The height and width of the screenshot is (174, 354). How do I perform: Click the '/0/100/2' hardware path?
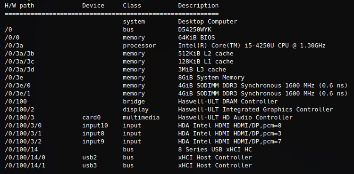click(x=19, y=110)
